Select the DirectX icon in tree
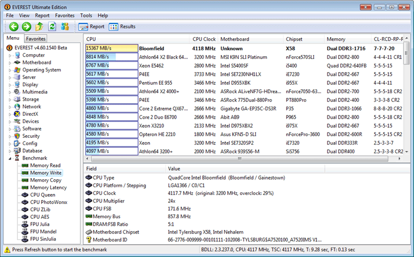 pos(17,114)
